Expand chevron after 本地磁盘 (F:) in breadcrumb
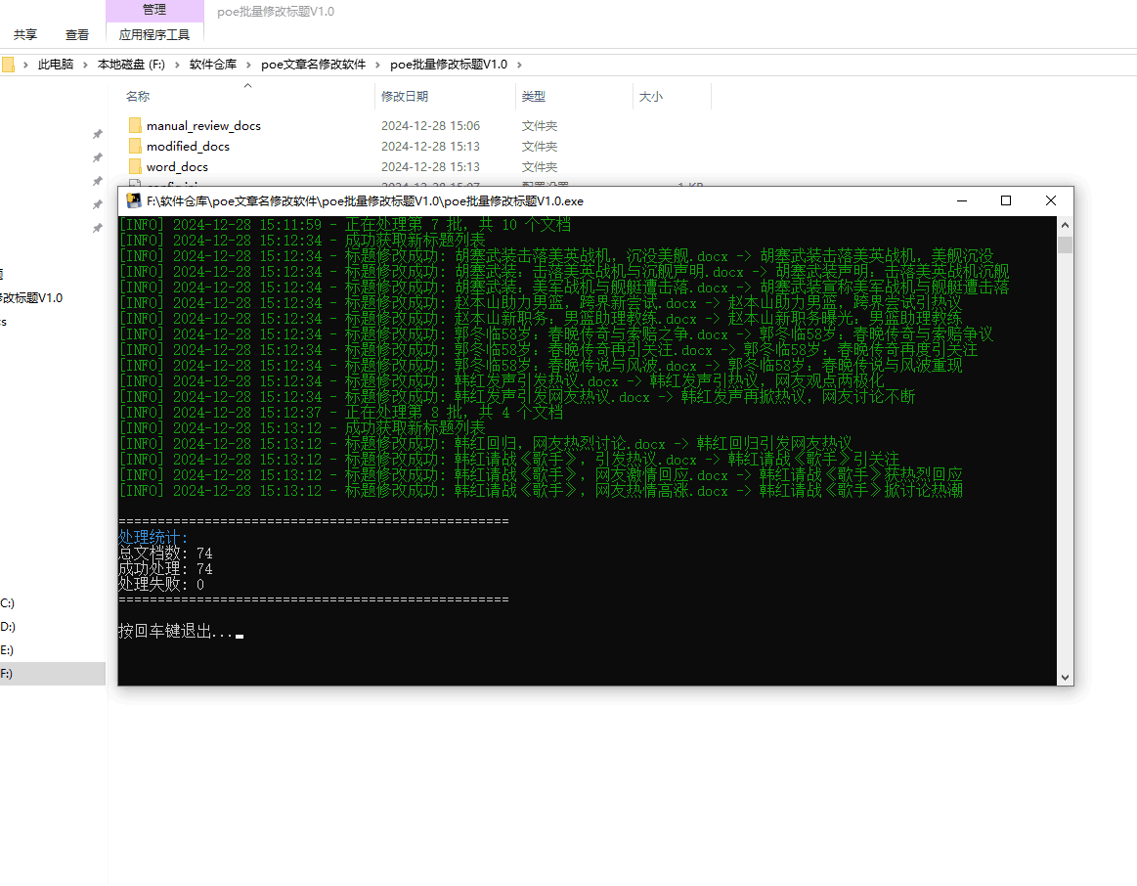The width and height of the screenshot is (1137, 886). click(177, 65)
